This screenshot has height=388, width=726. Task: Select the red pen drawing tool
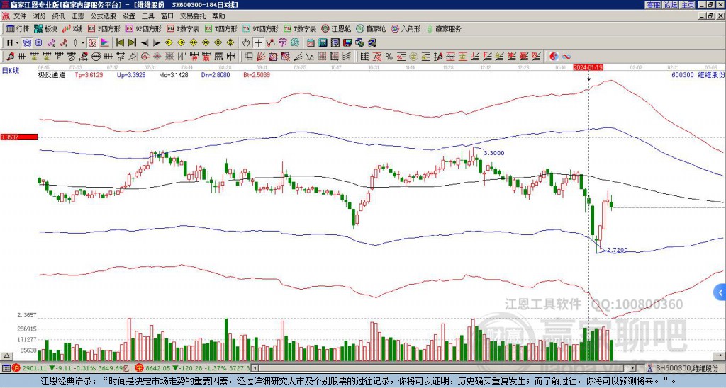pos(10,57)
